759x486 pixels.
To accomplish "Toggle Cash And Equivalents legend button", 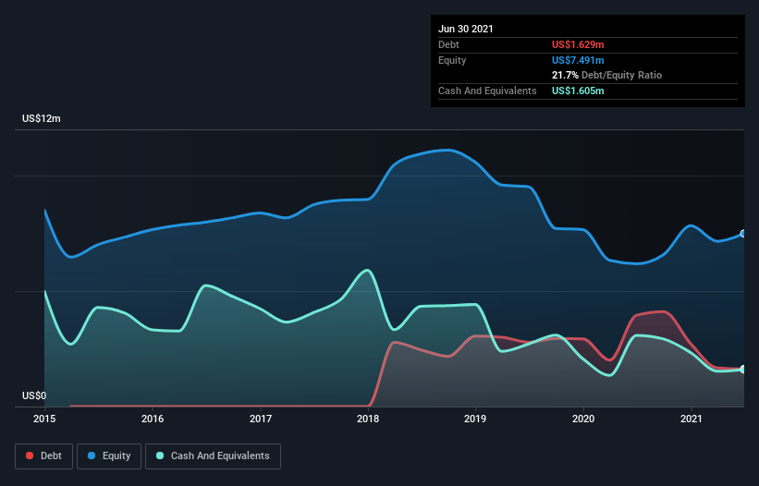I will pos(213,456).
